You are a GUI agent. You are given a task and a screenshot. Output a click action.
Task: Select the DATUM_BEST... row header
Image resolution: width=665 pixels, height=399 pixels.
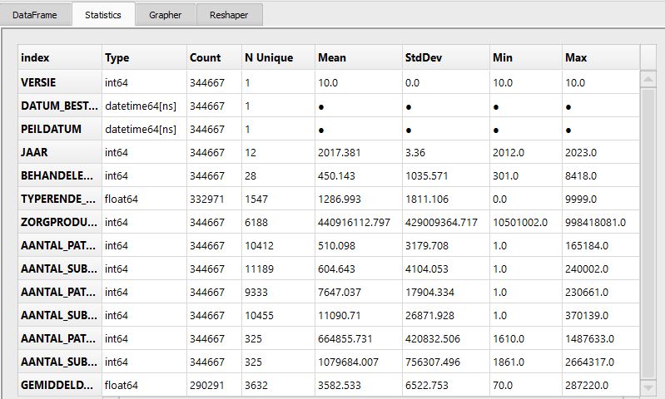60,106
